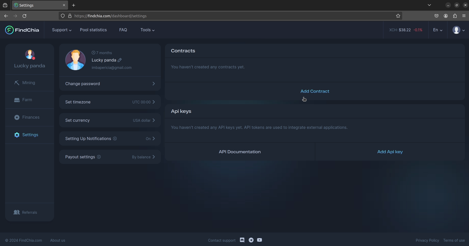
Task: Click the Settings gear icon in sidebar
Action: (x=17, y=135)
